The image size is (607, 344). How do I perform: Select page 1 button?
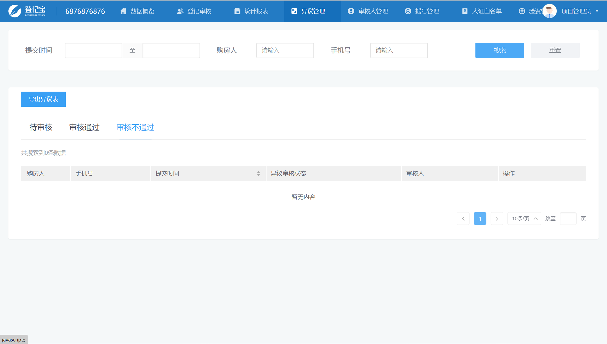coord(480,218)
